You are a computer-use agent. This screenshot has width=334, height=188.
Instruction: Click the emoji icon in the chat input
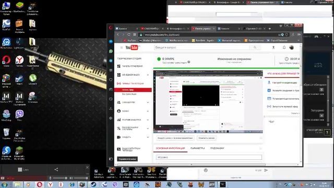[x=206, y=170]
